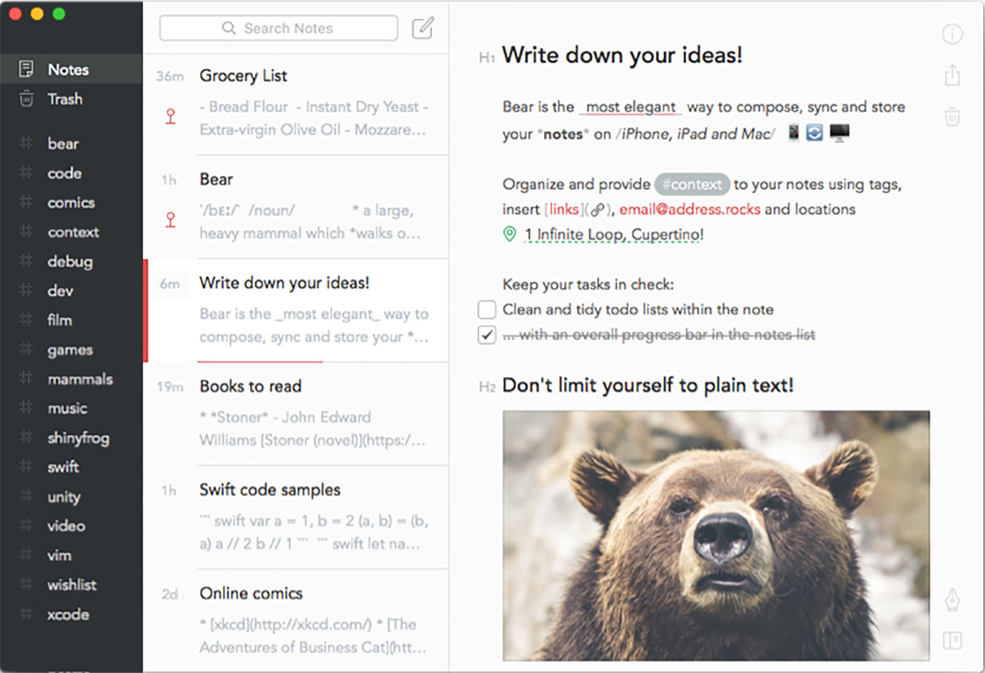Click the Trash bin sidebar icon
The height and width of the screenshot is (673, 985).
click(x=26, y=98)
